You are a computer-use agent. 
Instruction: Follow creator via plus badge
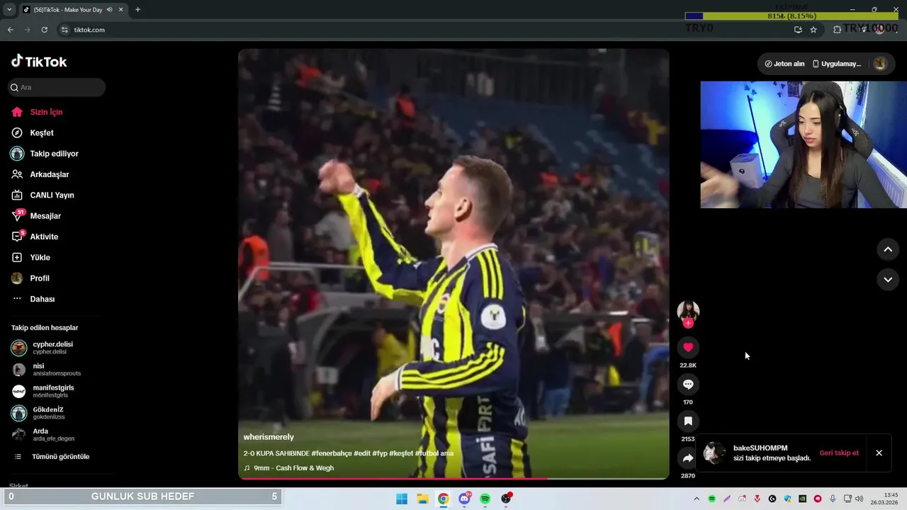[688, 323]
